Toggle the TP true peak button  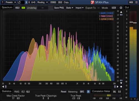[x=88, y=92]
